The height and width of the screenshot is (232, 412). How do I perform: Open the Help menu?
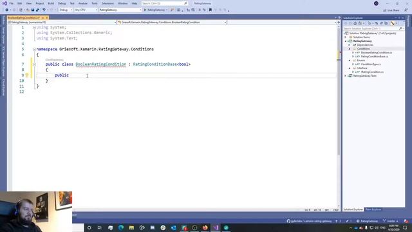tap(135, 3)
